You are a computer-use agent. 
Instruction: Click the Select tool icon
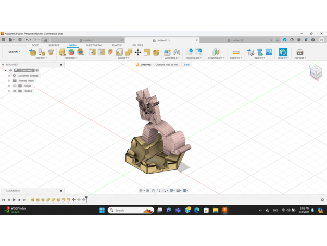pos(283,52)
